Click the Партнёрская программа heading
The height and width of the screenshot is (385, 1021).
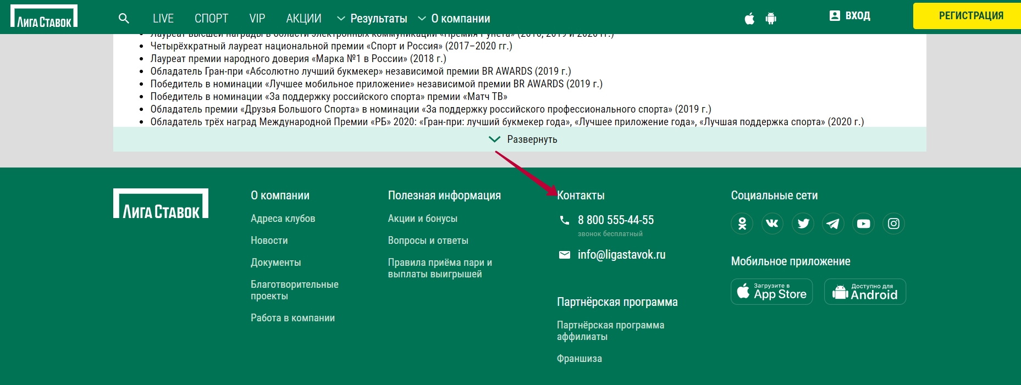617,302
